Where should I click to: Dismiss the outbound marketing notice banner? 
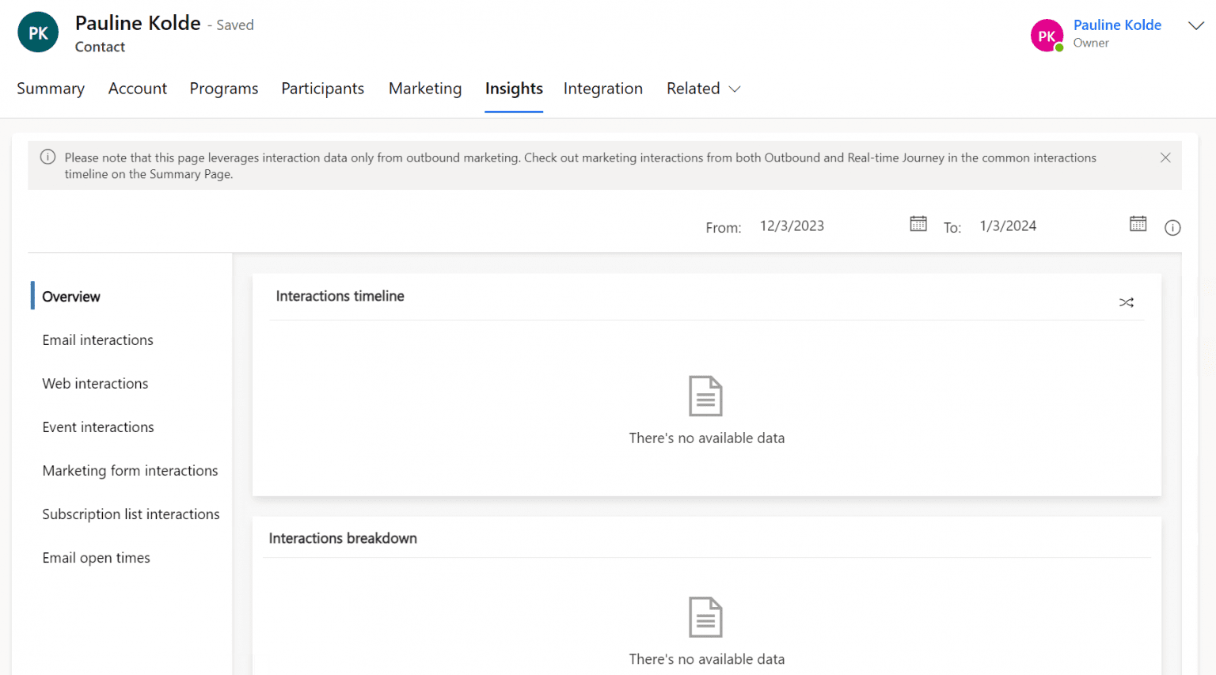pyautogui.click(x=1165, y=157)
